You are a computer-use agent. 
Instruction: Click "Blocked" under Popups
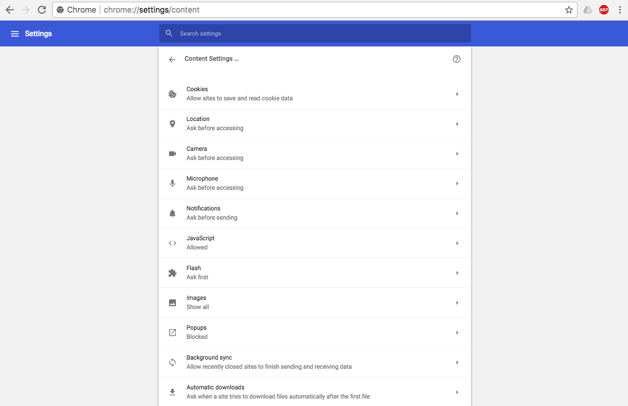point(197,337)
